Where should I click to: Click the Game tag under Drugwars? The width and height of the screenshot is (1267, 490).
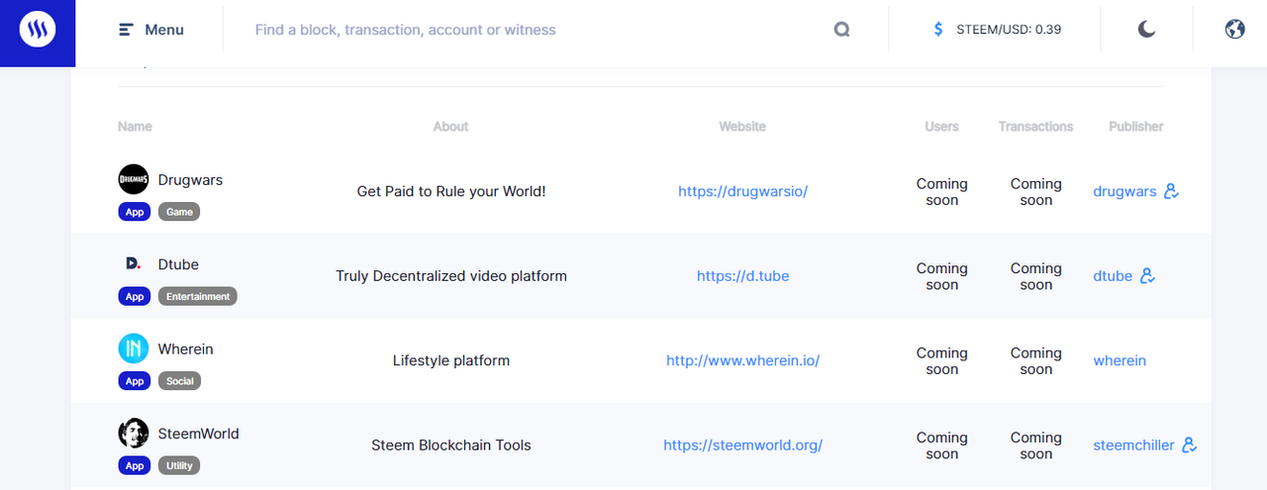[x=179, y=212]
